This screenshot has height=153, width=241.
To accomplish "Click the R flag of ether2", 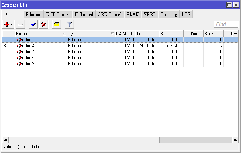I will coord(4,46).
